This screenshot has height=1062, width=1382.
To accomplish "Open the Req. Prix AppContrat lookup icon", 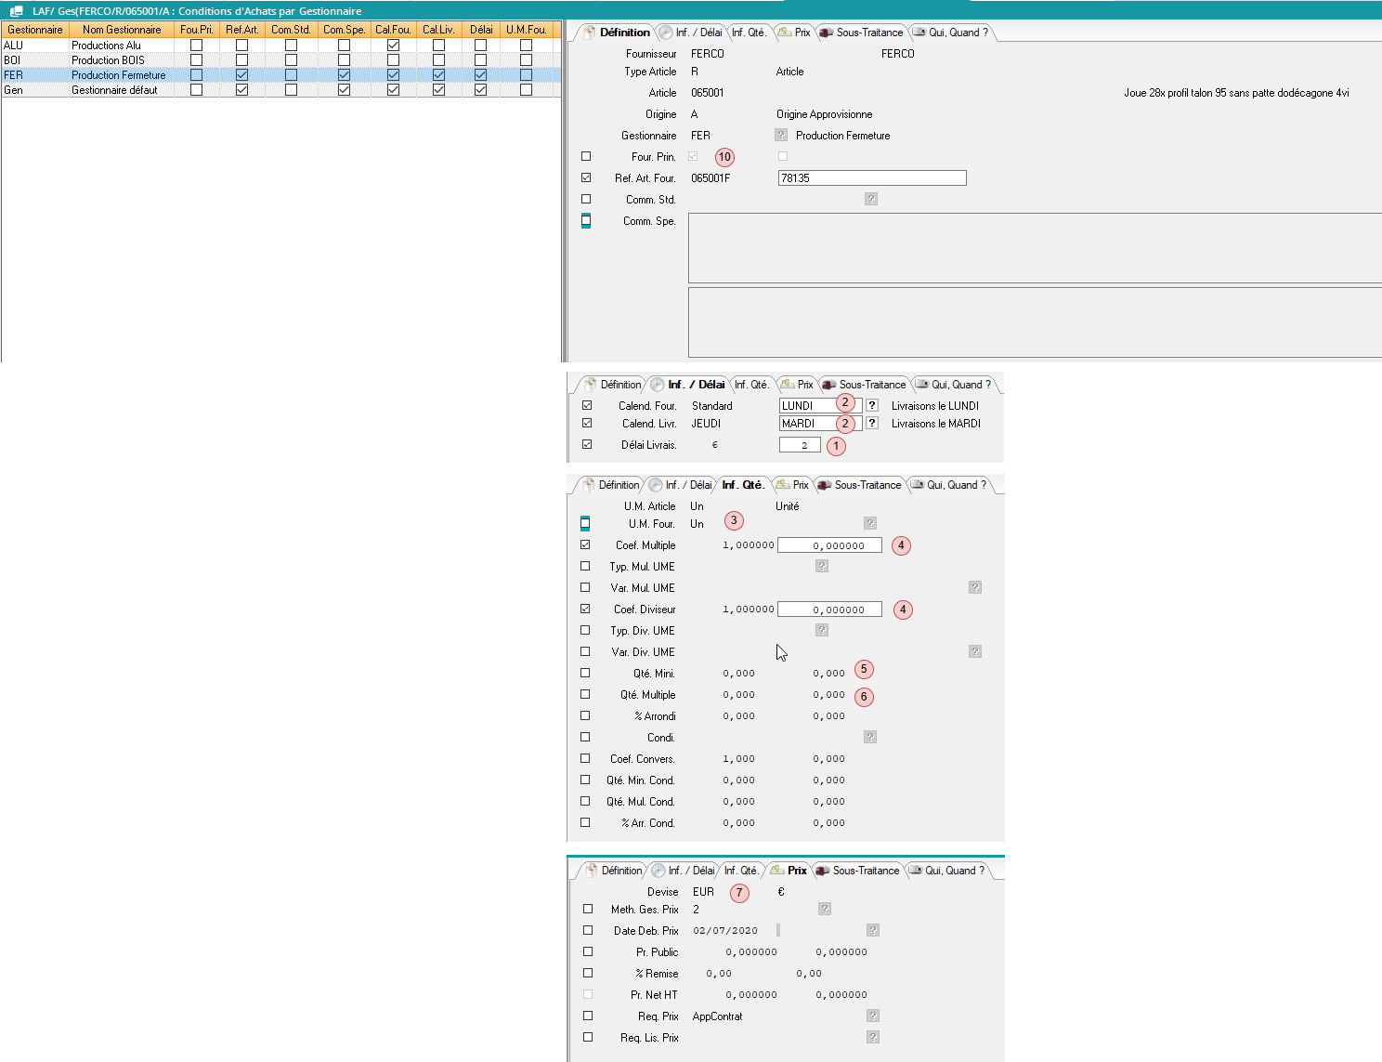I will pos(873,1016).
